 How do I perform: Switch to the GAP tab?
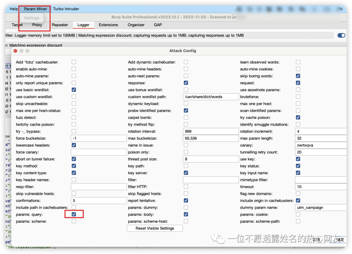pos(158,25)
